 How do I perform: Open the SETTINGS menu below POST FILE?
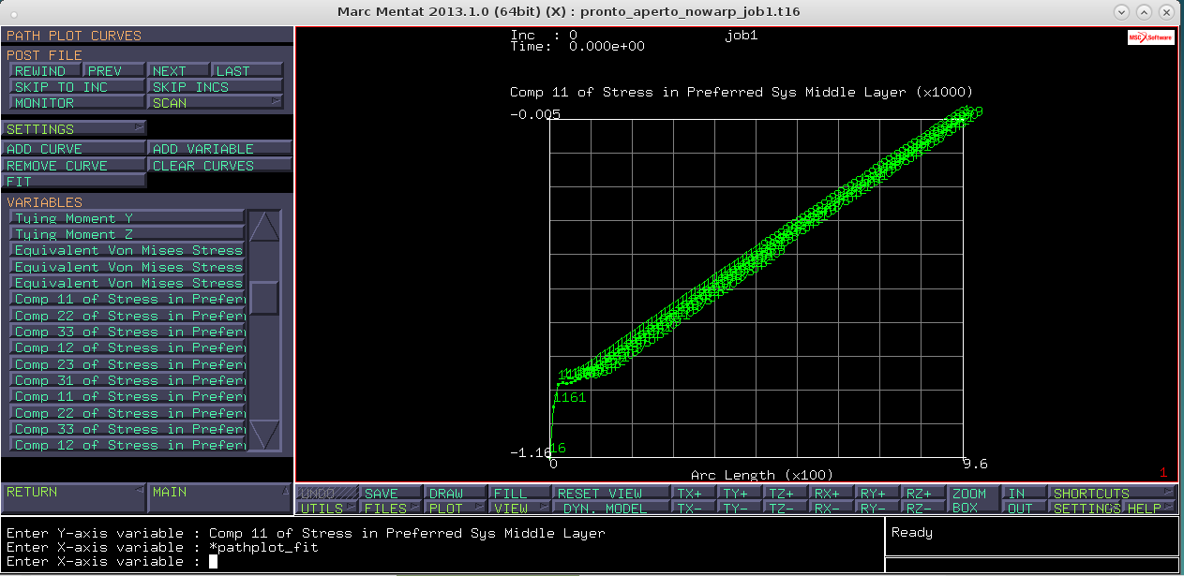(x=74, y=128)
